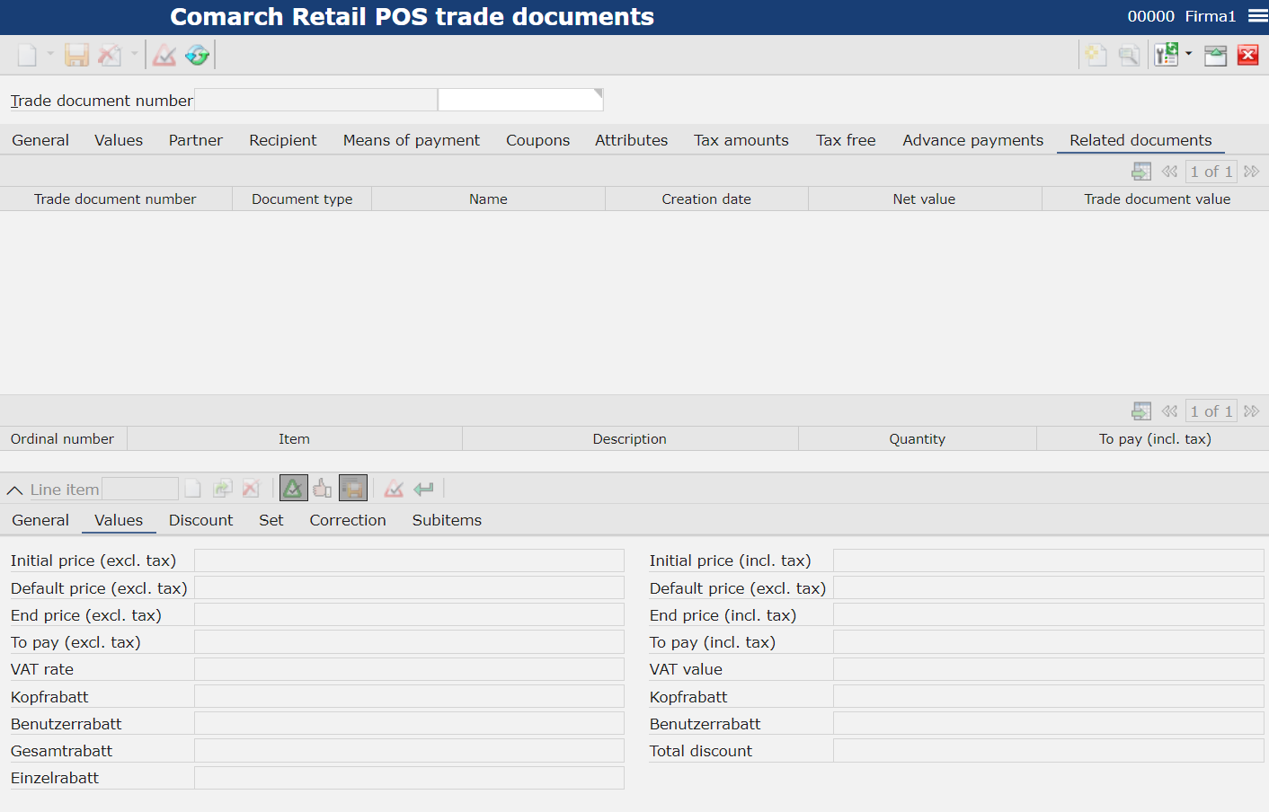Select the Line item Values tab
The width and height of the screenshot is (1269, 812).
119,520
